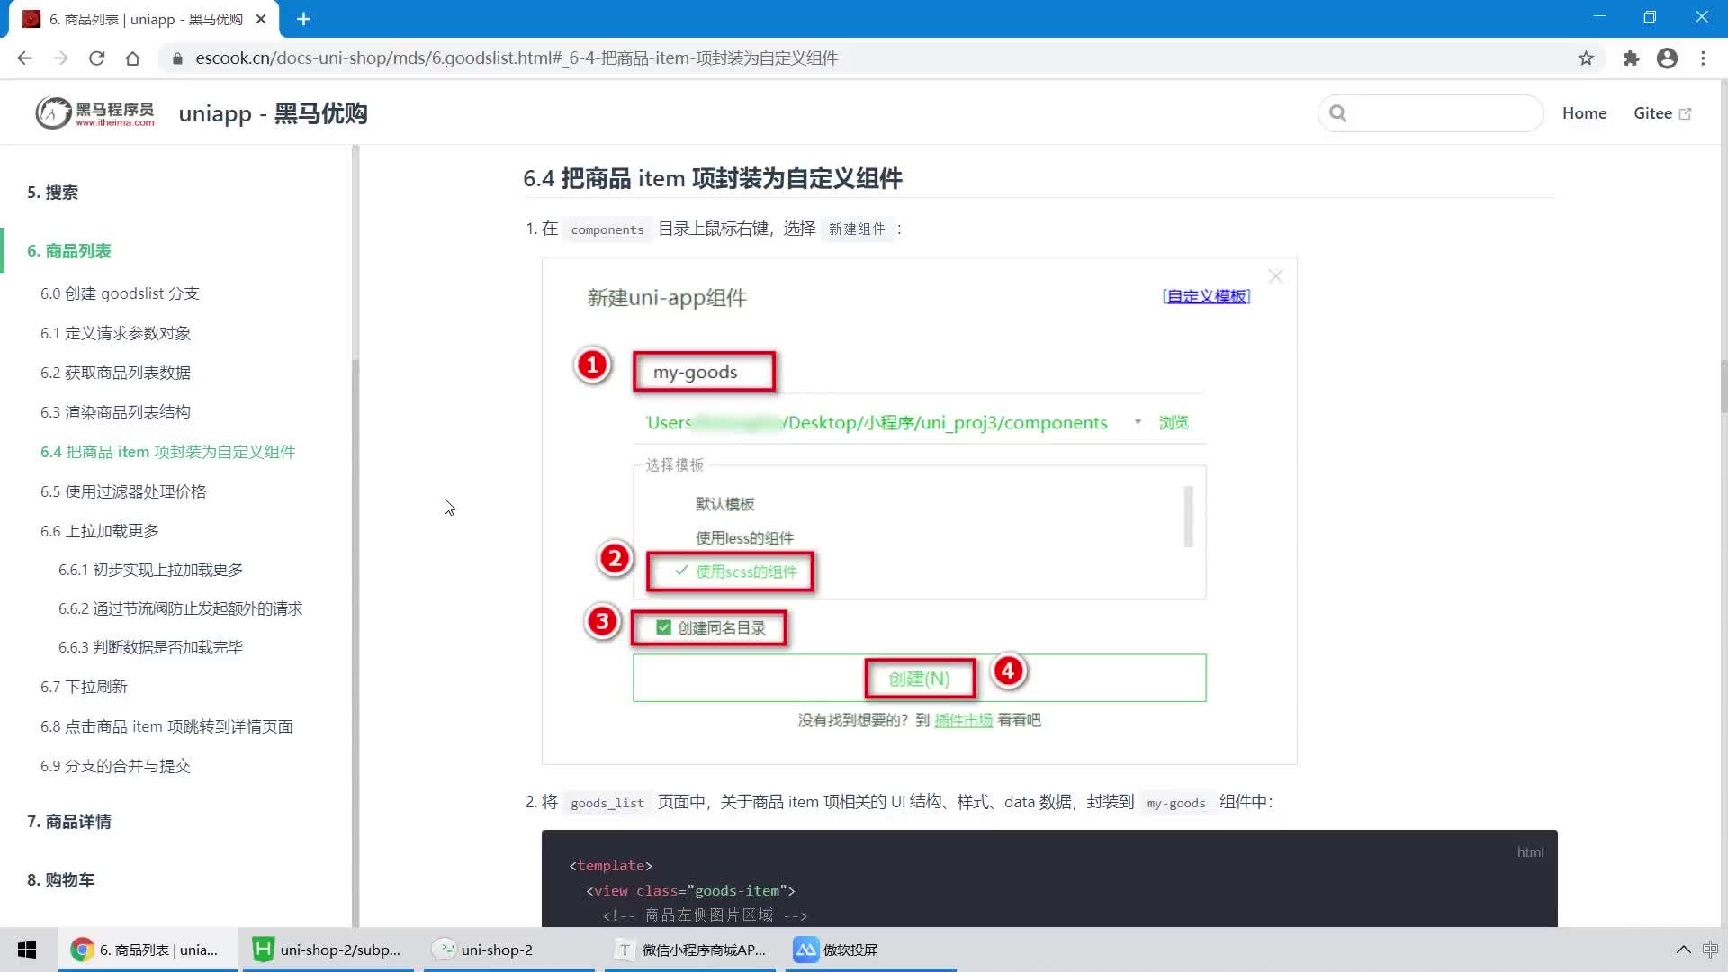Go back to the previous browser page
This screenshot has width=1728, height=972.
click(24, 58)
